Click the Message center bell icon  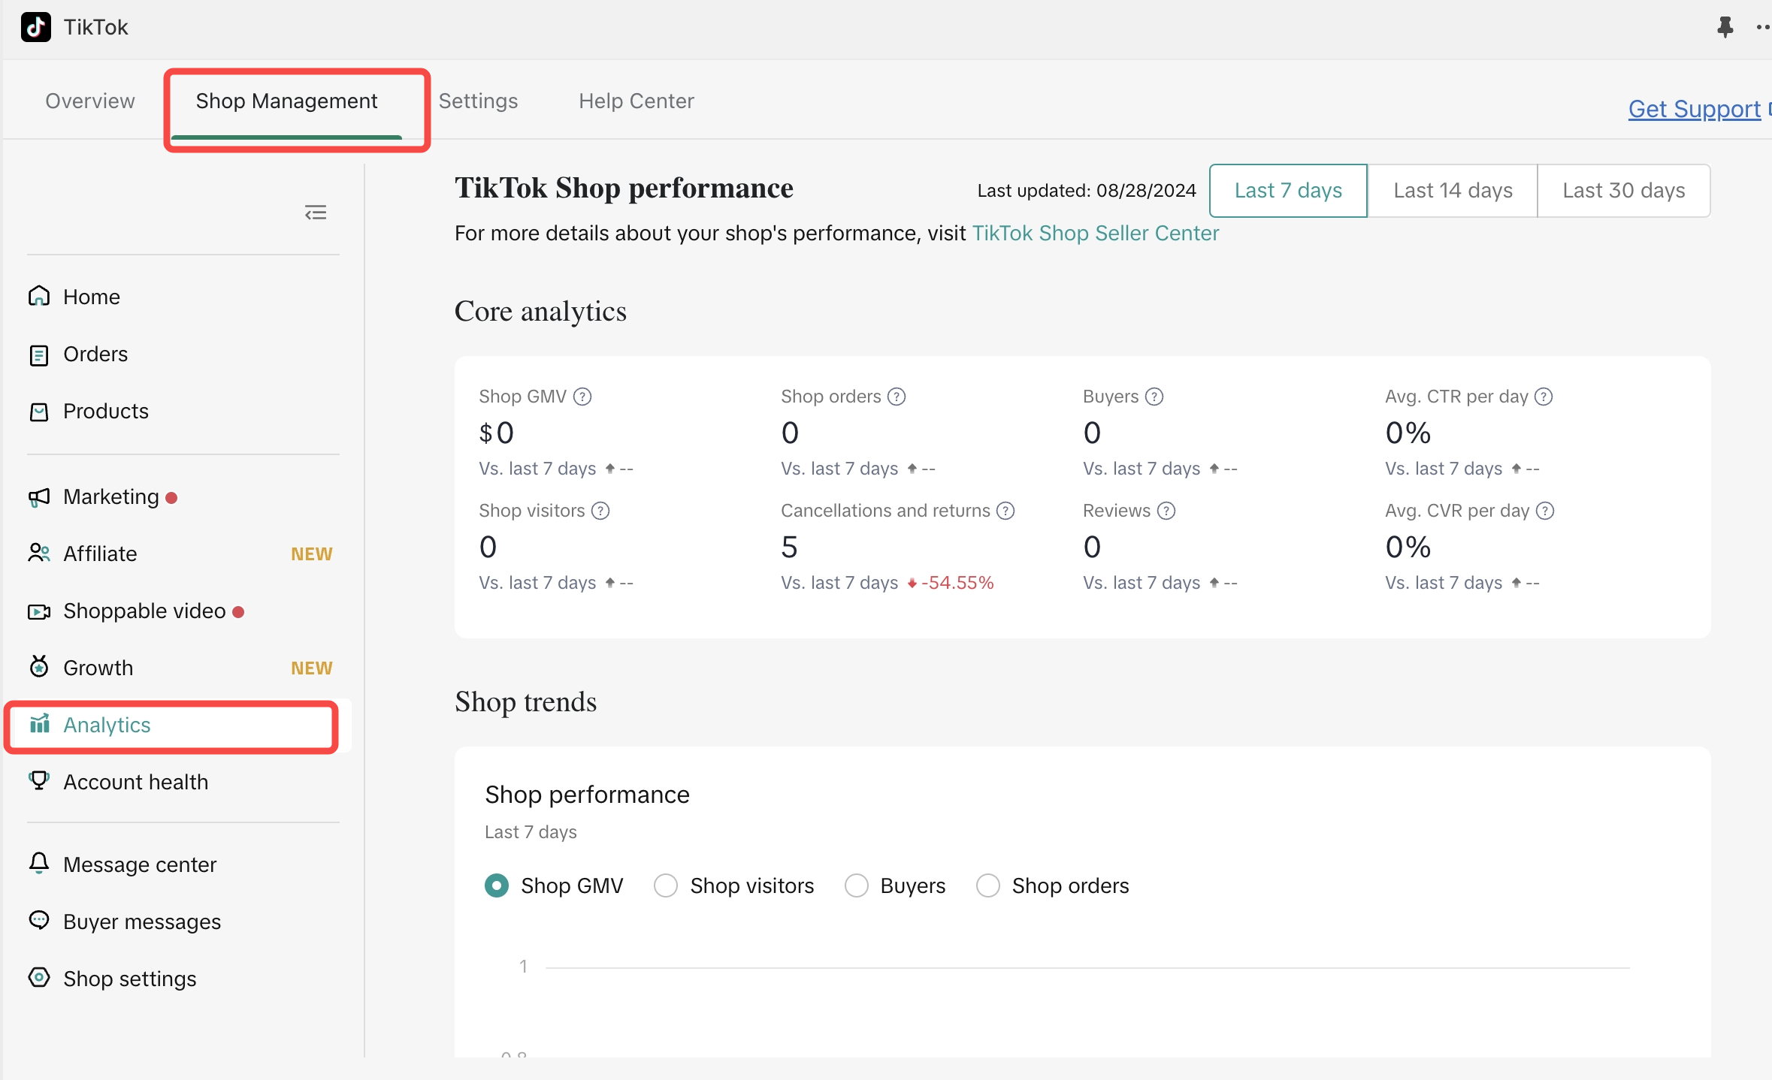[x=39, y=864]
